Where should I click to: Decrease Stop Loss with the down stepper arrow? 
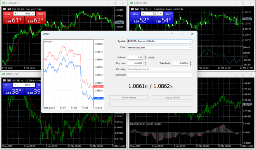pyautogui.click(x=145, y=64)
